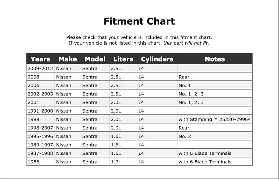Click the 1991-2000 years cell

[40, 111]
